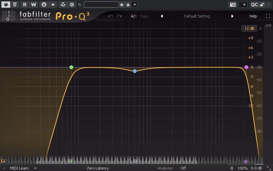Toggle the plugin power button in top bar

click(6, 5)
